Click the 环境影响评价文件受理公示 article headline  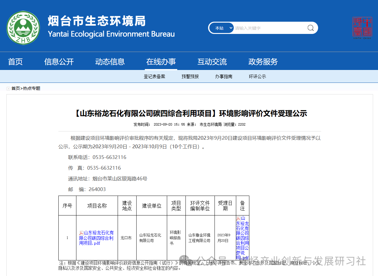(x=190, y=114)
